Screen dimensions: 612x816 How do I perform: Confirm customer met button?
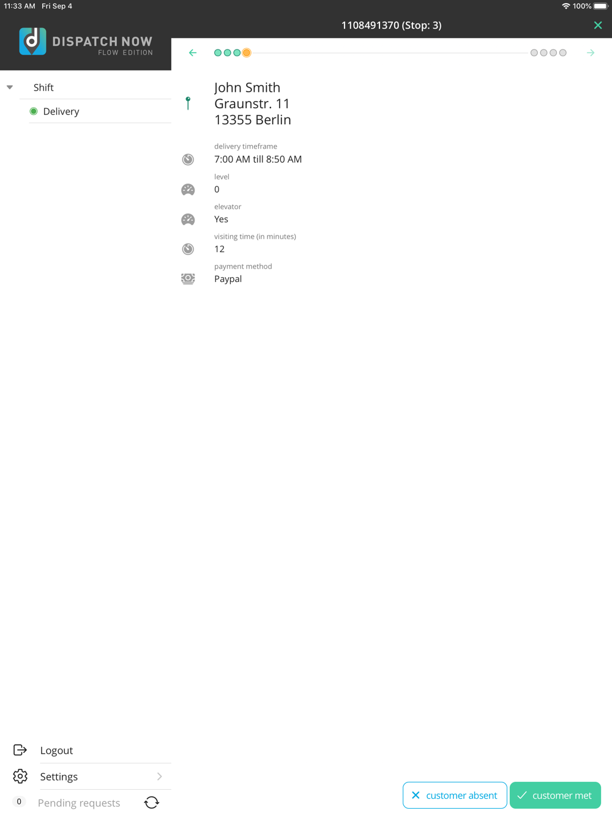tap(555, 795)
